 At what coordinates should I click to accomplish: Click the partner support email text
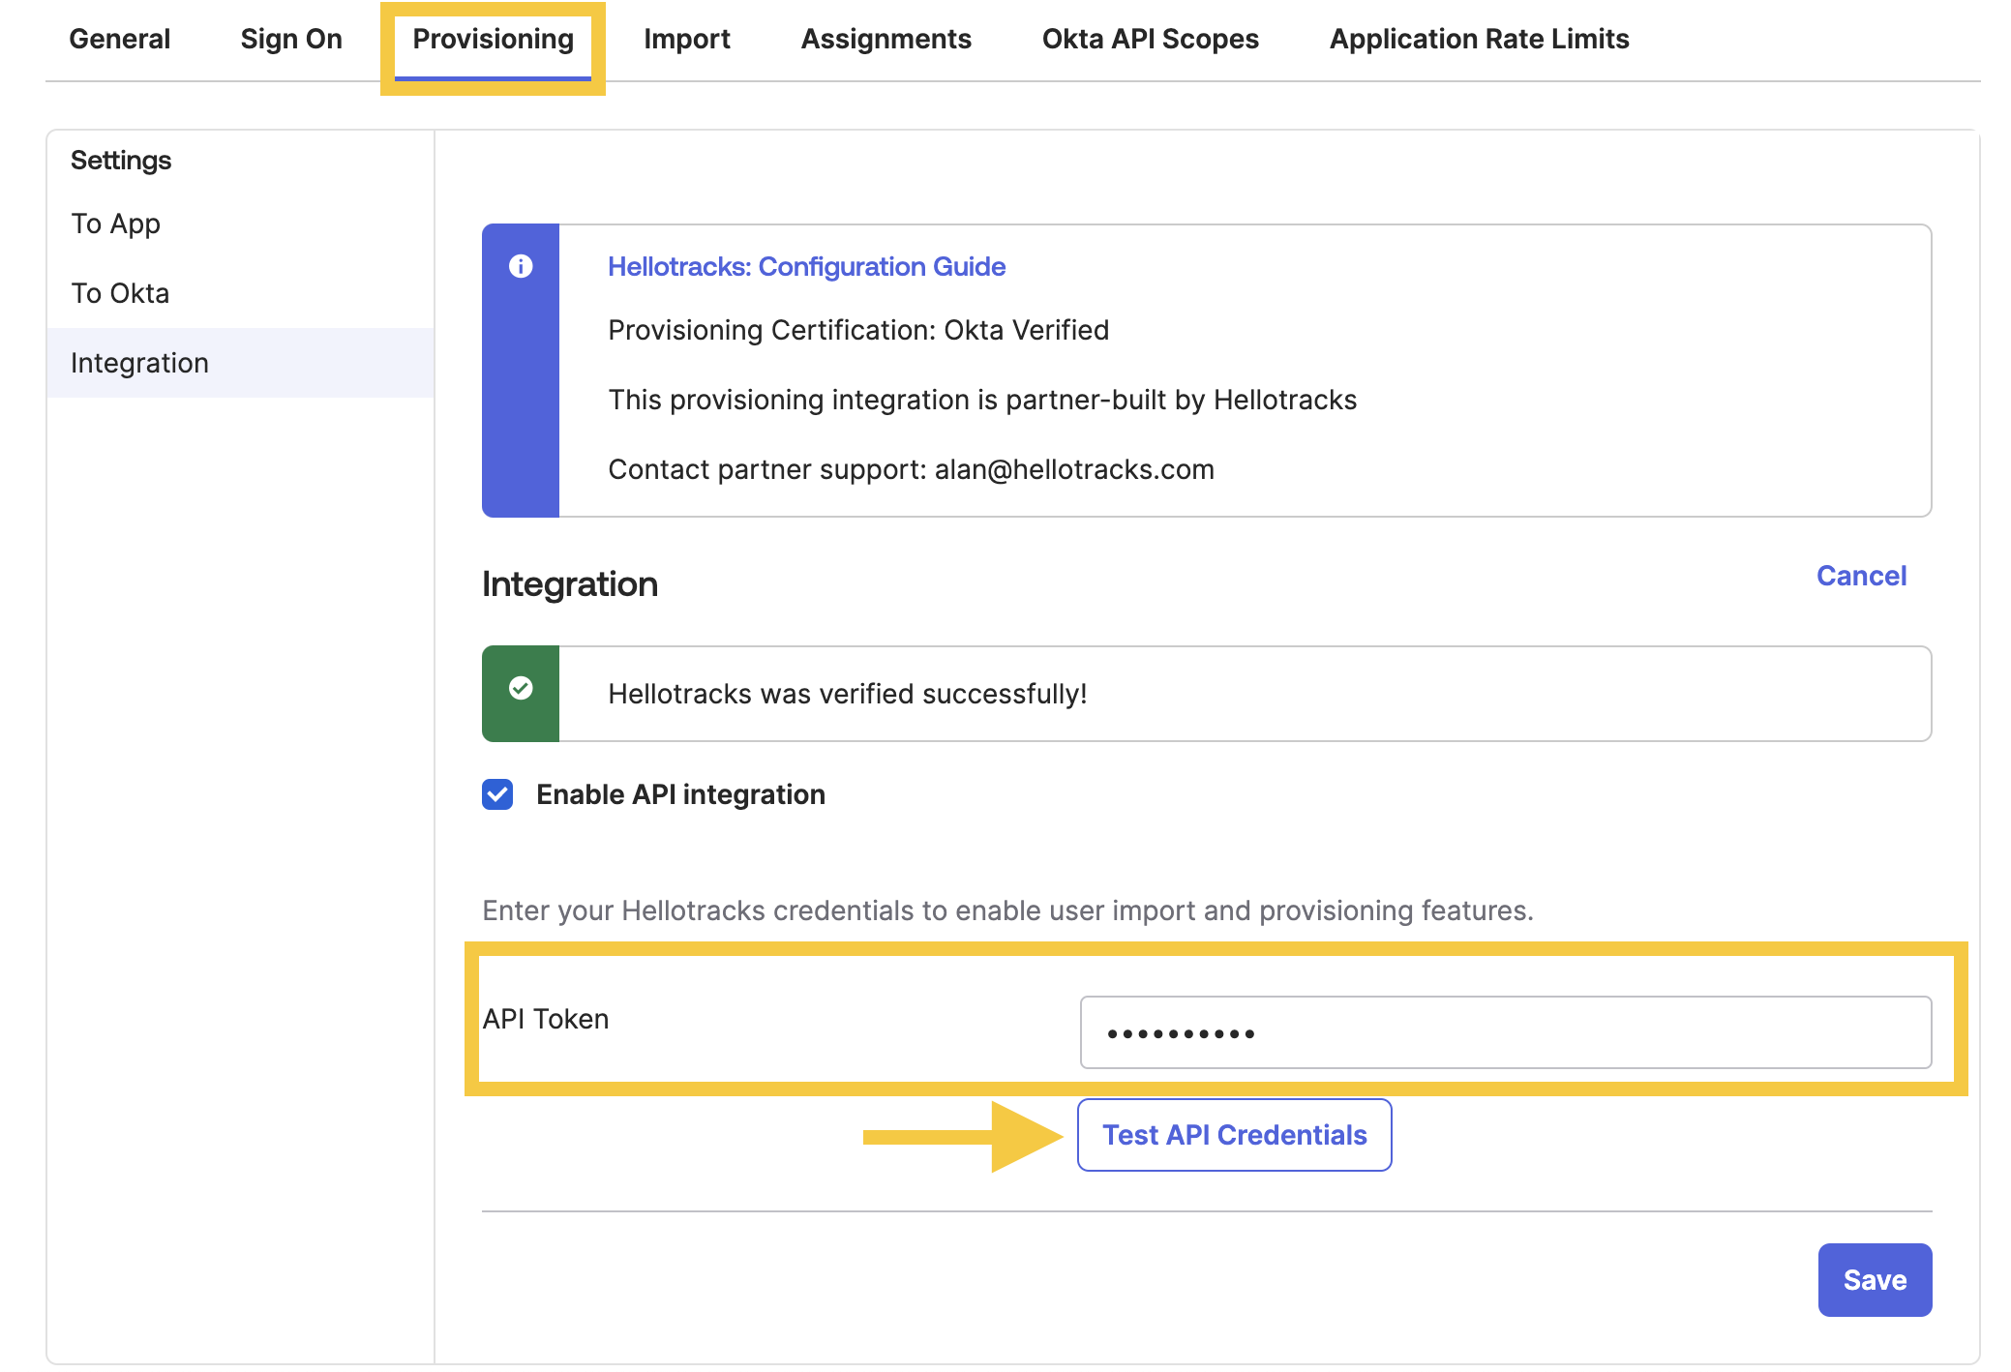coord(1074,469)
